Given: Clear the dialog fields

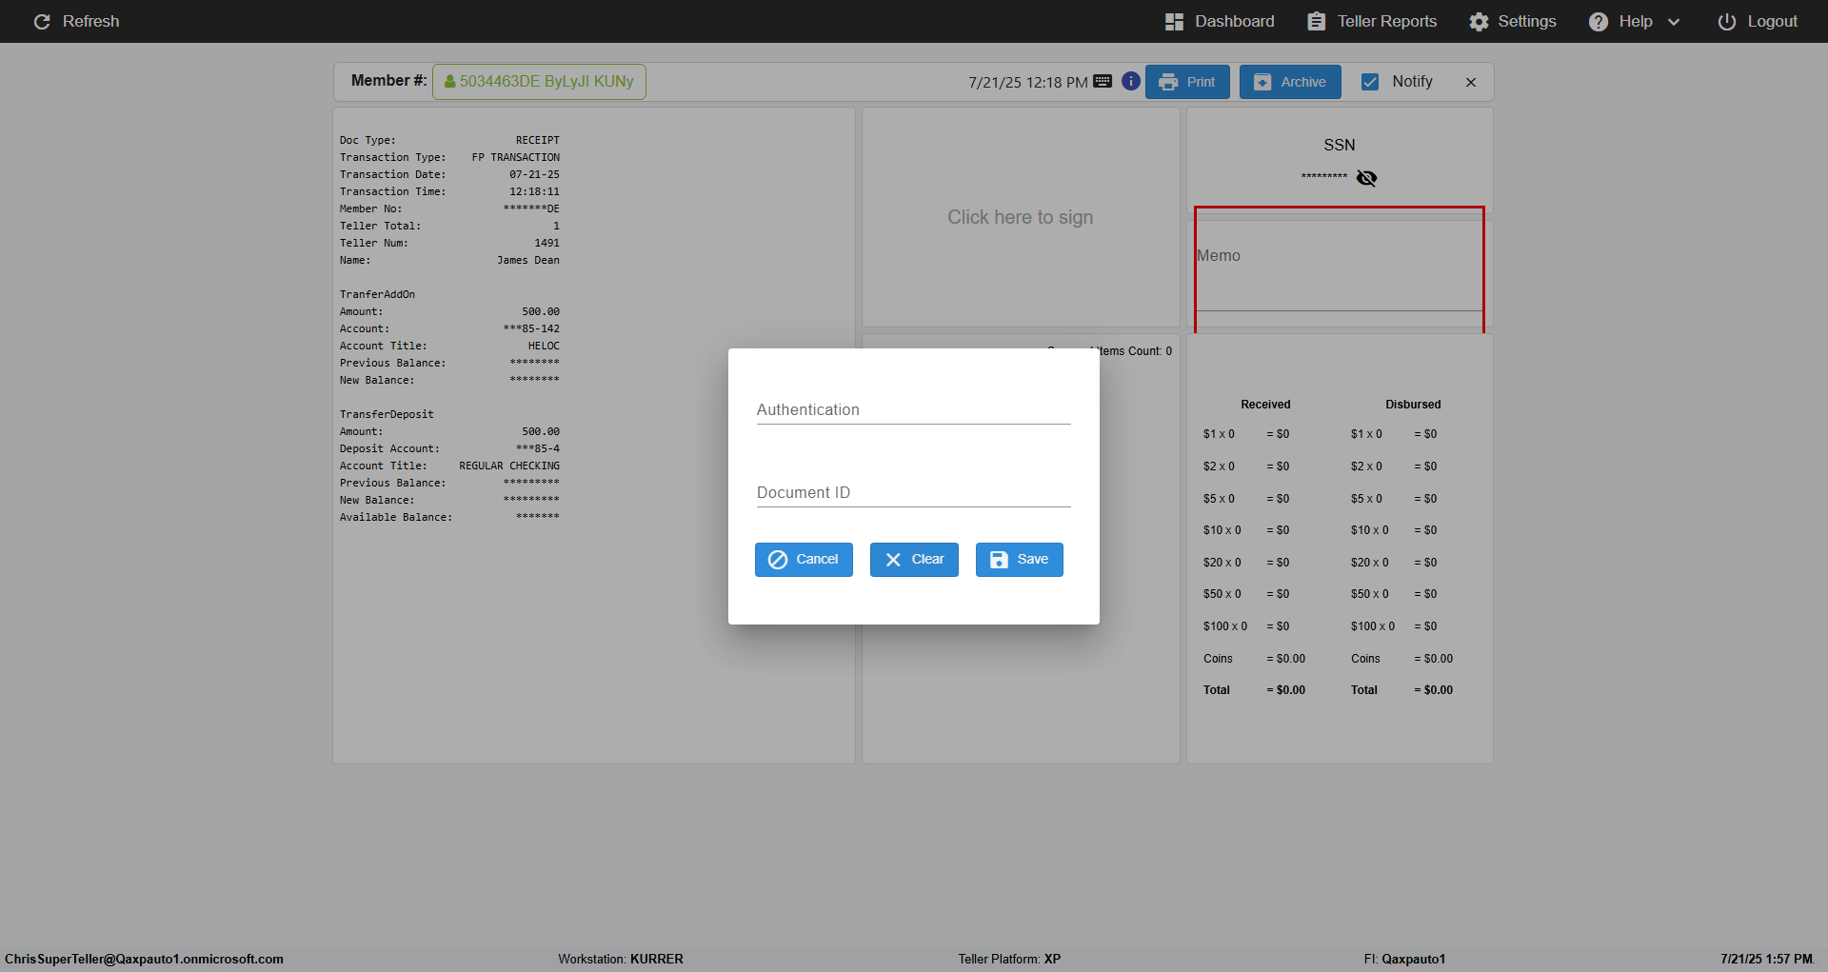Looking at the screenshot, I should [x=914, y=560].
